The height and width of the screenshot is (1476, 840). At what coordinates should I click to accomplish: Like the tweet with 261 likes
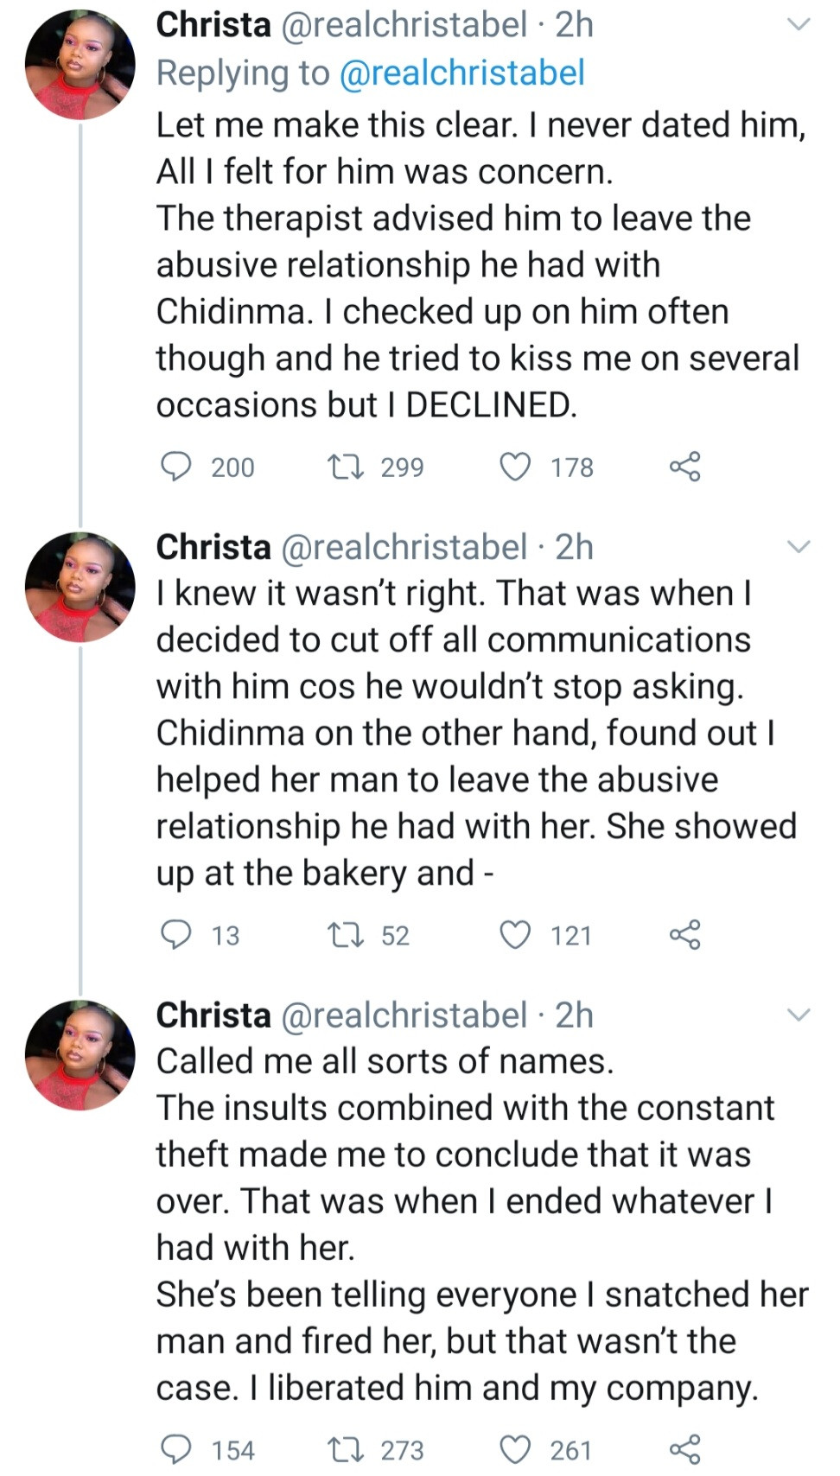point(516,1449)
